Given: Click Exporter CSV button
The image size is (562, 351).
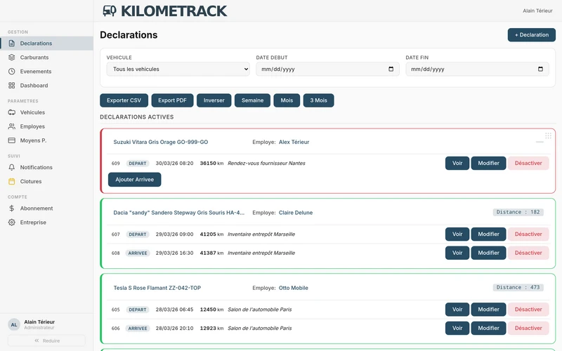Looking at the screenshot, I should pyautogui.click(x=124, y=100).
